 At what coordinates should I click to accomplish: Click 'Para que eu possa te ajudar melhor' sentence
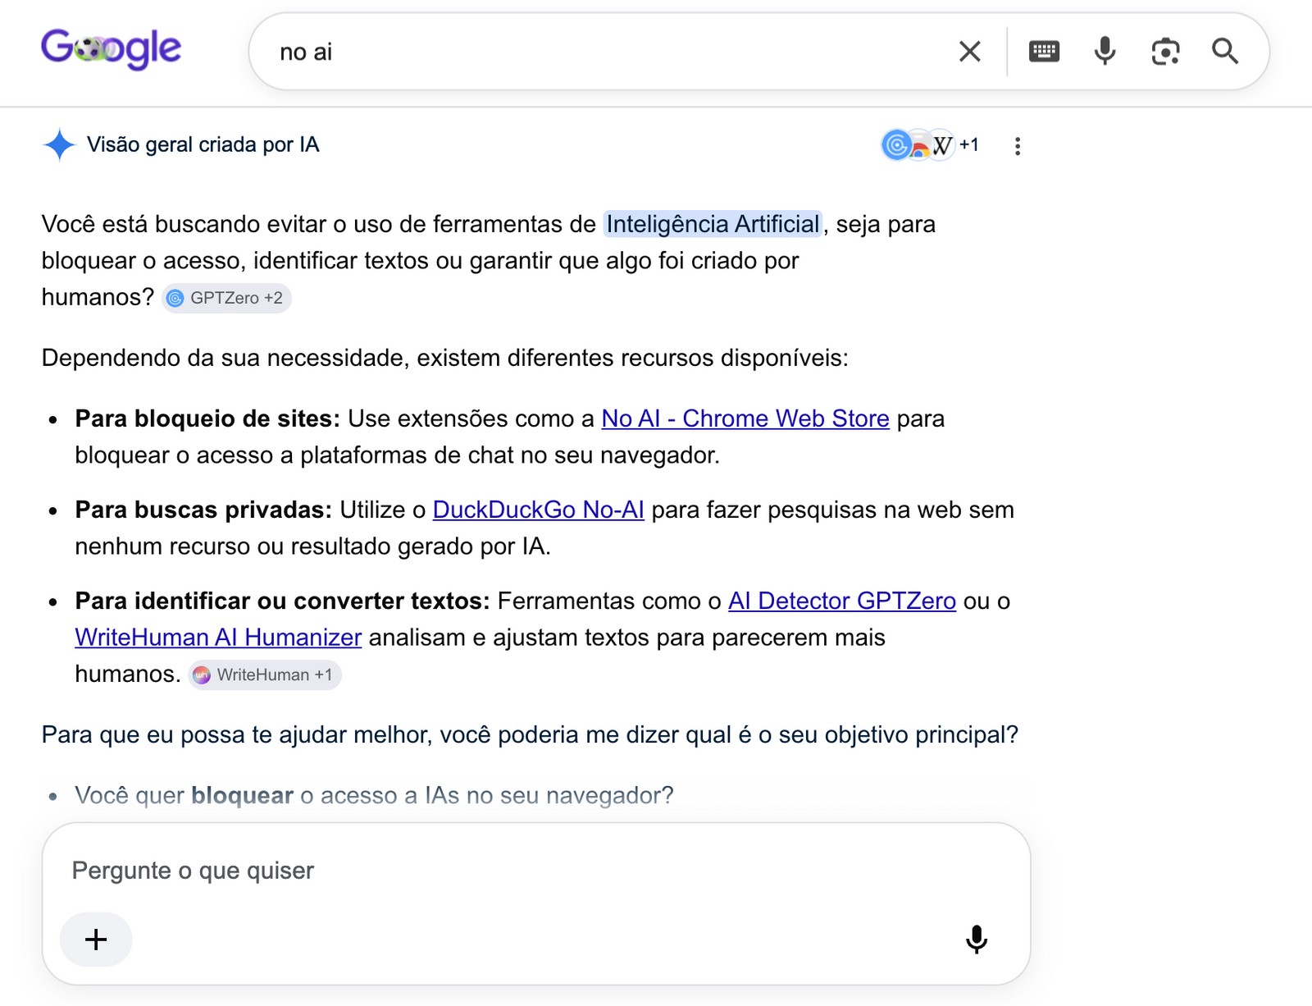(x=530, y=734)
